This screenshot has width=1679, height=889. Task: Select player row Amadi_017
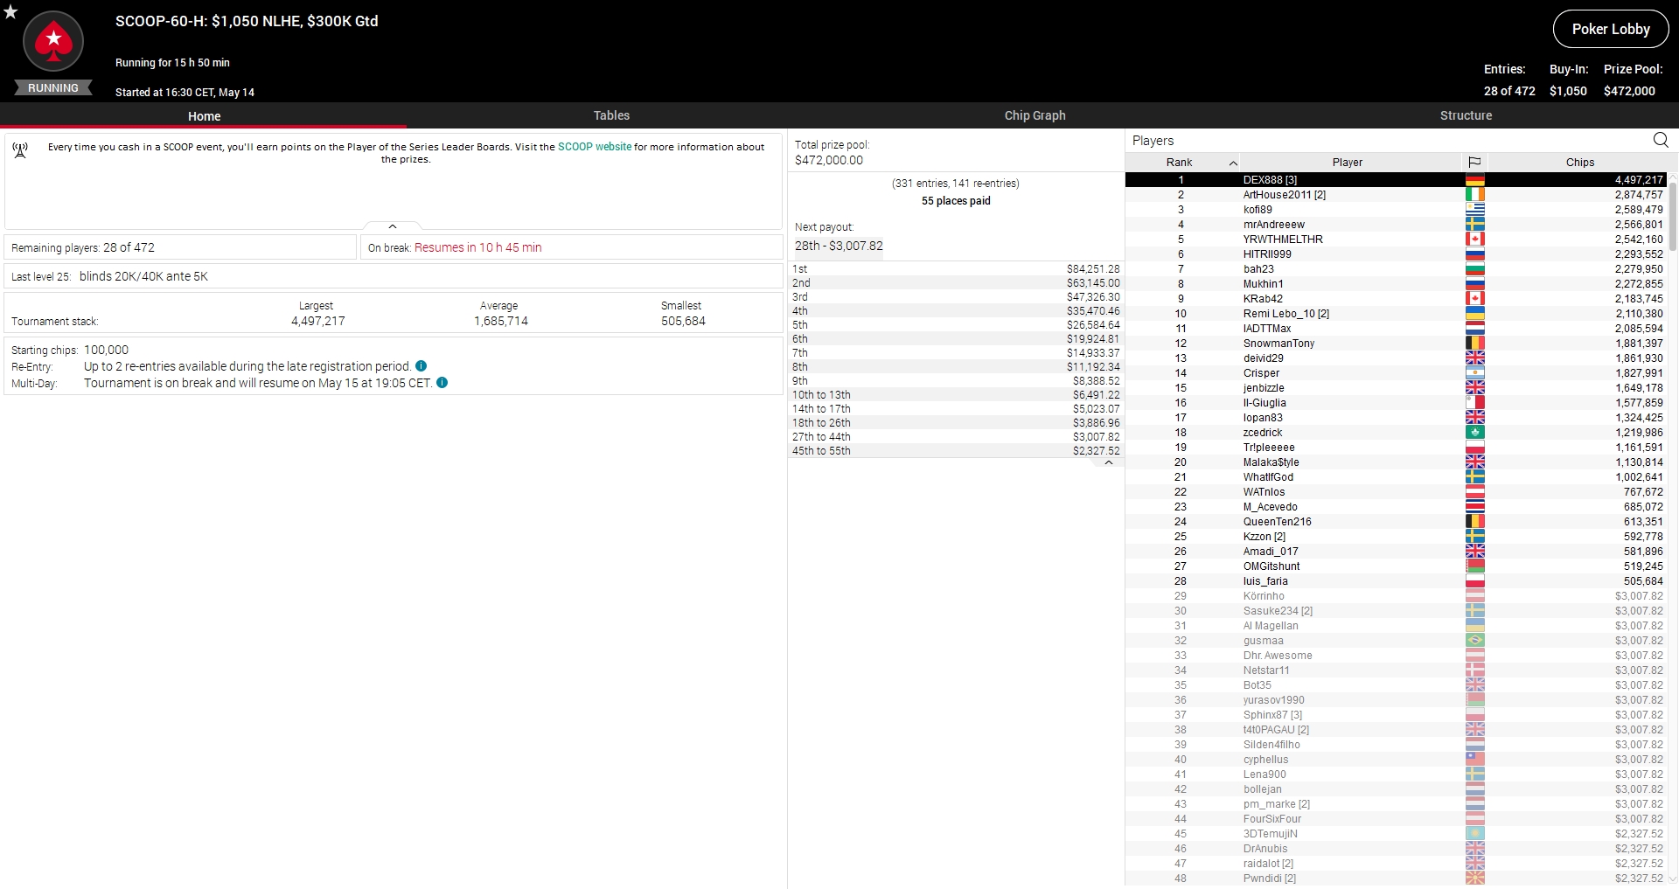1397,552
